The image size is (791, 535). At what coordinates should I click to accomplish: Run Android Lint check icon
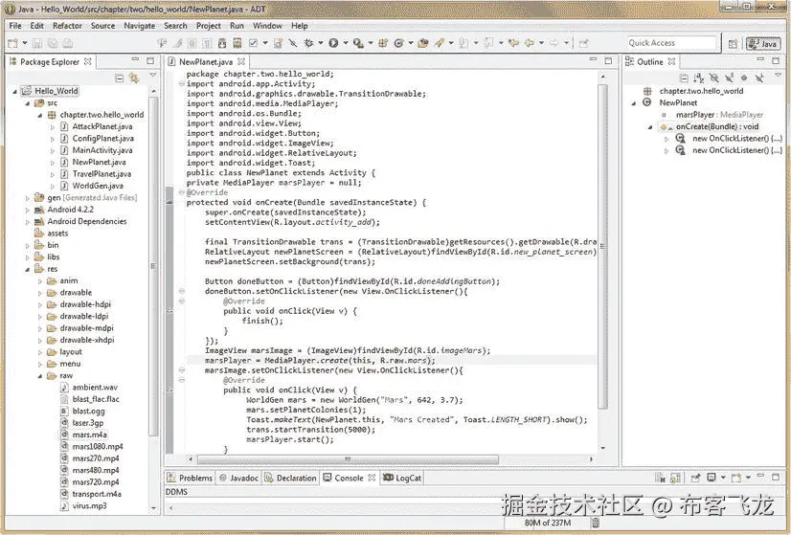tap(253, 43)
